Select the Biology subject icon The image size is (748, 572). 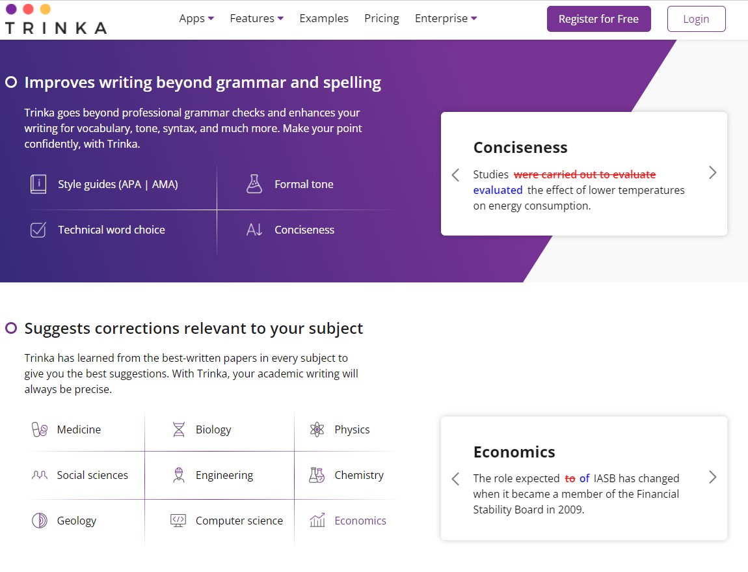click(x=178, y=429)
